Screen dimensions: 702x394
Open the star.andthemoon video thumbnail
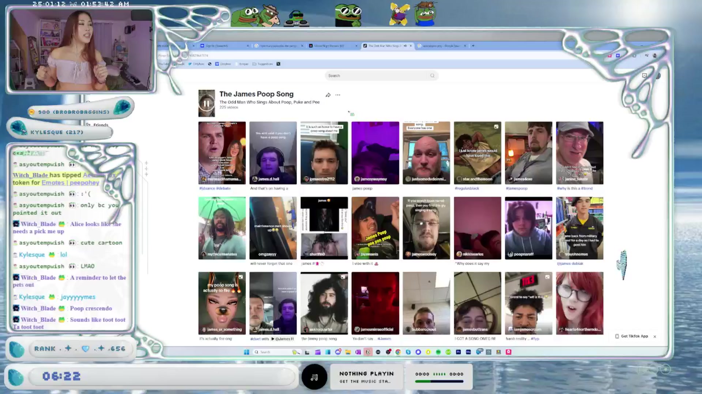478,153
